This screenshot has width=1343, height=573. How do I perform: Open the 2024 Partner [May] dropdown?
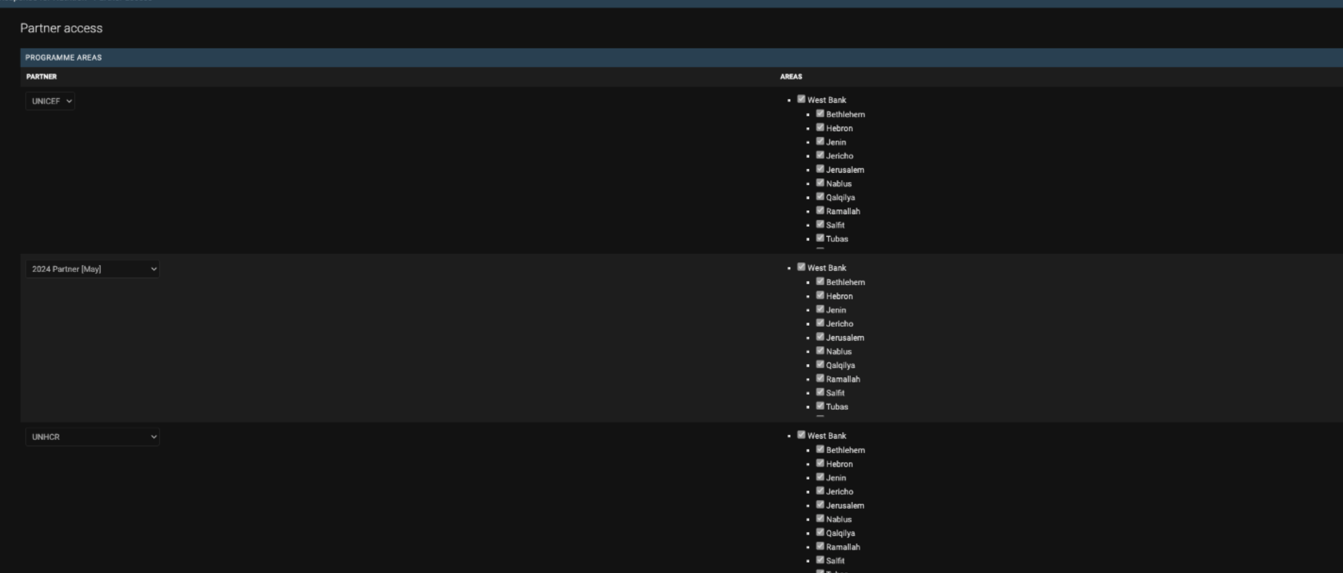click(92, 269)
